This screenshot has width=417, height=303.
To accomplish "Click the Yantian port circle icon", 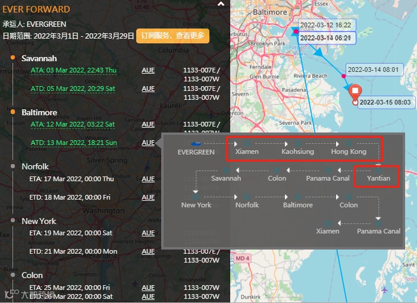I will (x=378, y=170).
